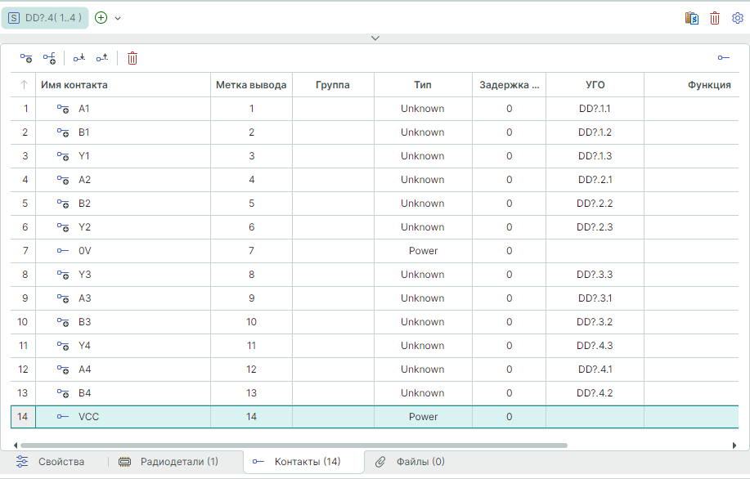Move the selected contact up
Viewport: 750px width, 479px height.
click(x=102, y=58)
